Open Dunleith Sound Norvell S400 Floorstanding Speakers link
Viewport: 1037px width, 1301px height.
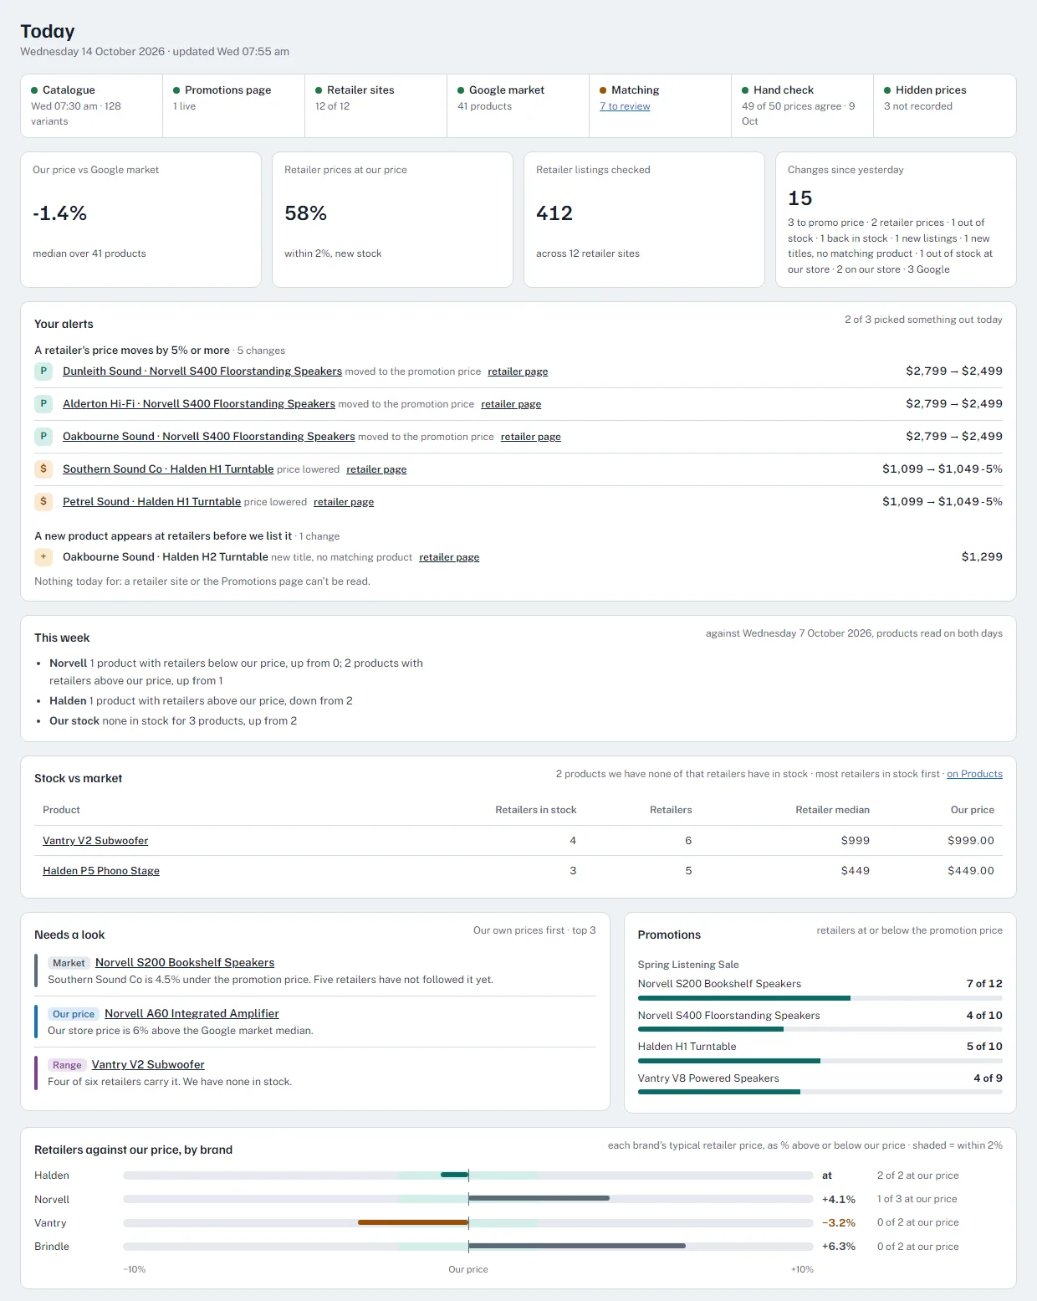[x=202, y=371]
